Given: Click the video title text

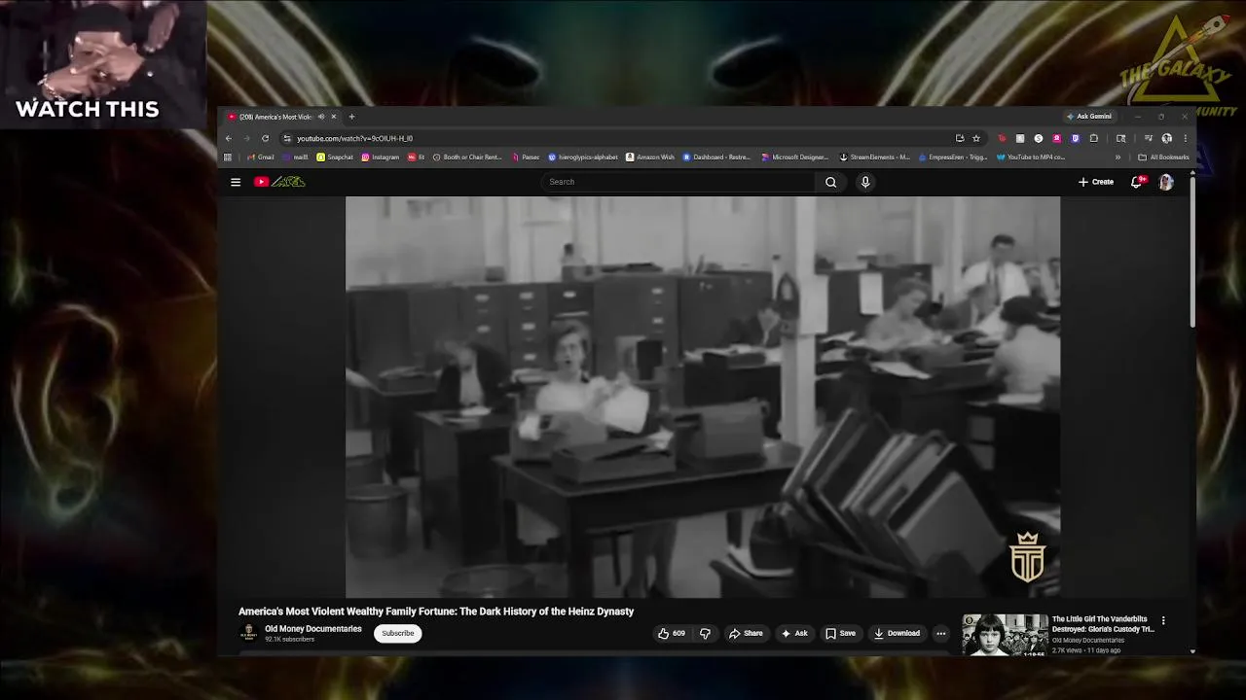Looking at the screenshot, I should point(436,612).
